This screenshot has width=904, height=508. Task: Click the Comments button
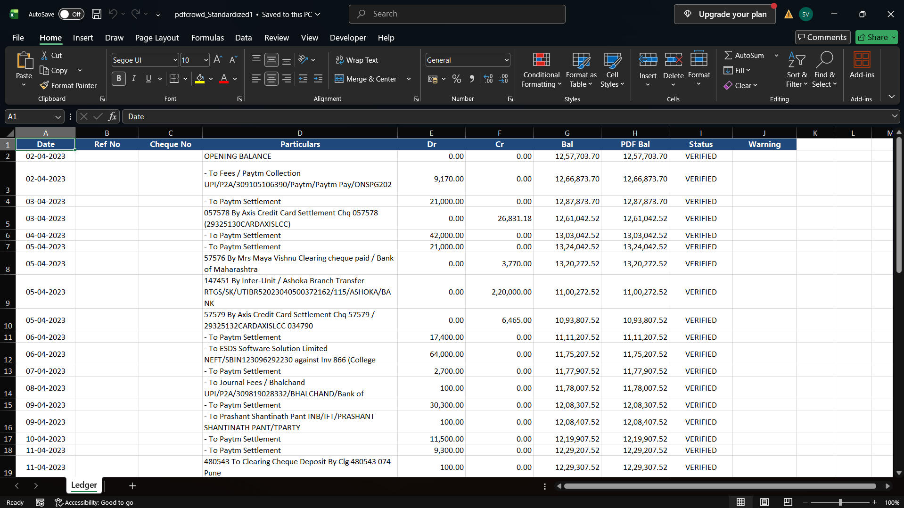tap(822, 37)
